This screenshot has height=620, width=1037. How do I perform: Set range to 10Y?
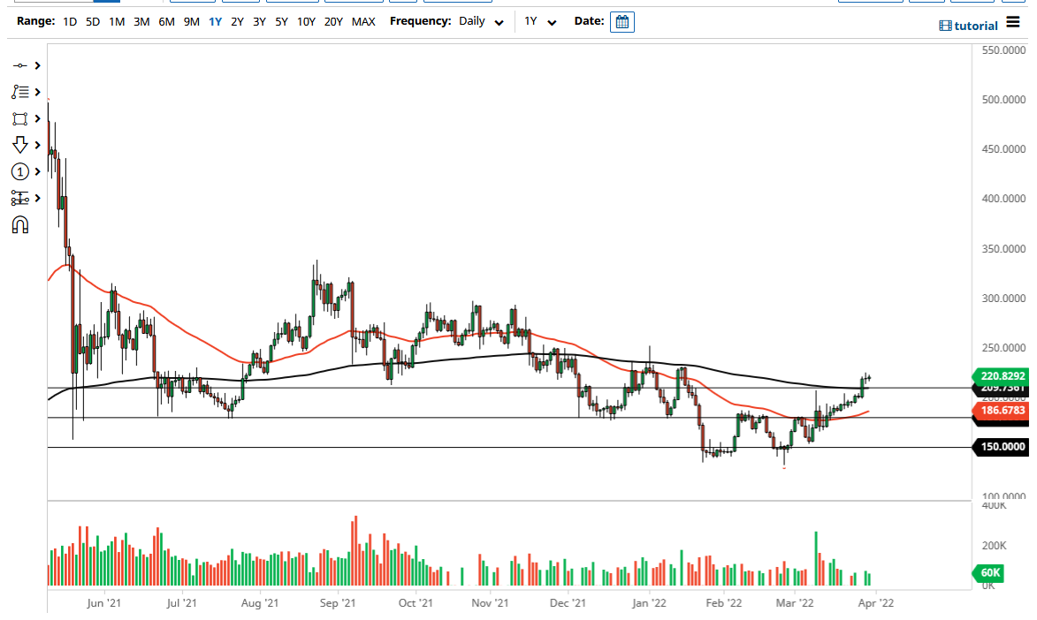[x=306, y=22]
